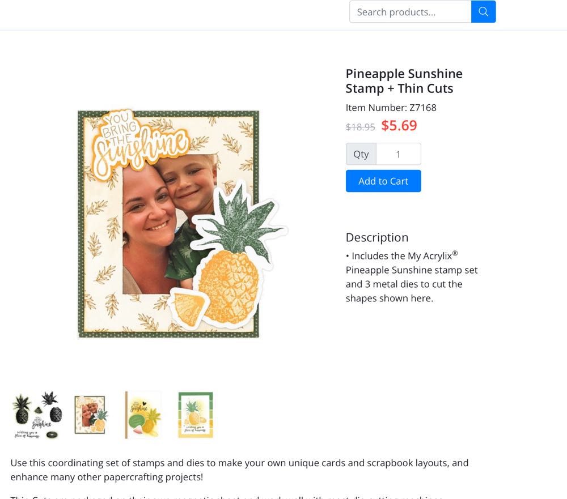
Task: Click the crossed-out $18.95 original price
Action: 360,127
